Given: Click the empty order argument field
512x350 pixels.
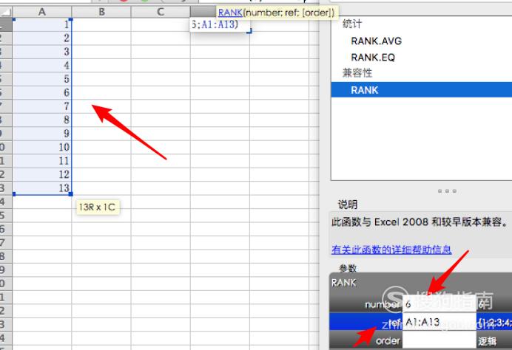Looking at the screenshot, I should point(439,340).
